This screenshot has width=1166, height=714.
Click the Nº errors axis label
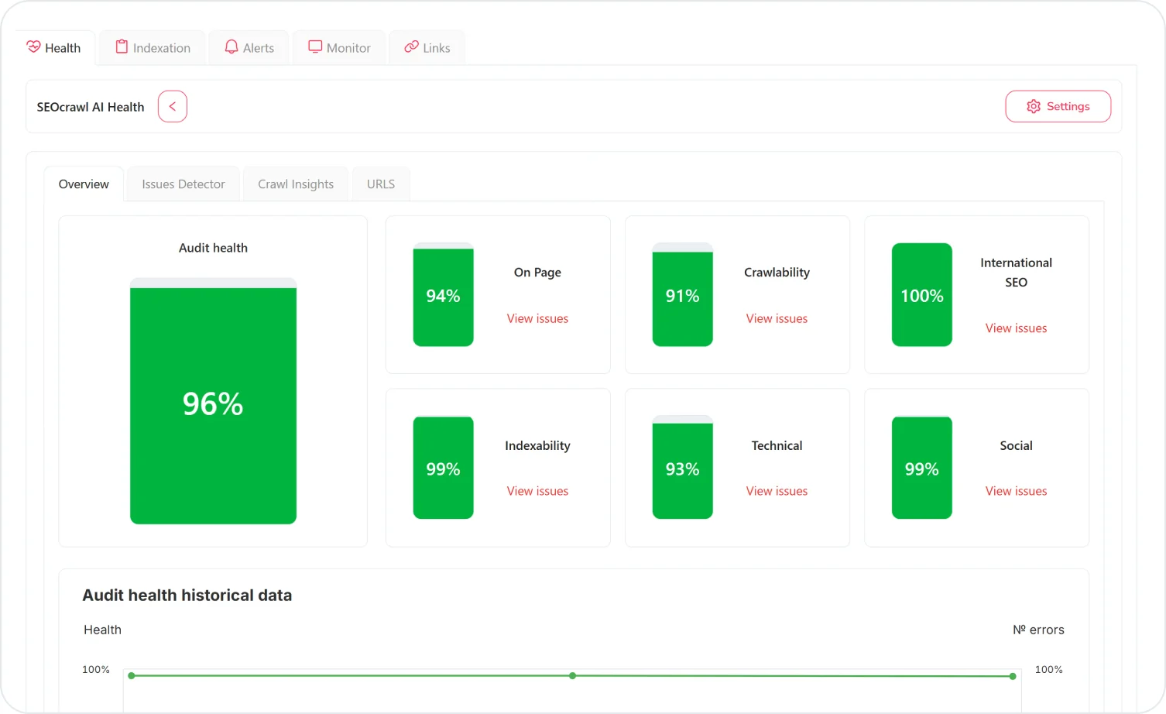pyautogui.click(x=1038, y=630)
